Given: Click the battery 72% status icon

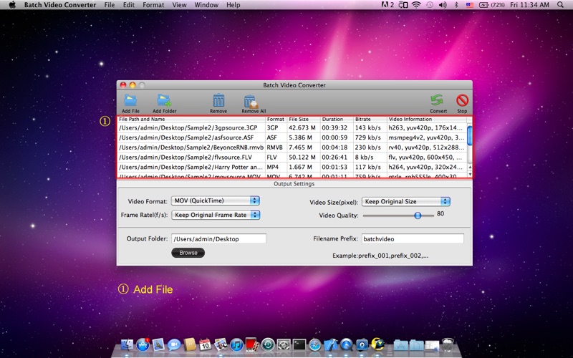Looking at the screenshot, I should (x=492, y=5).
